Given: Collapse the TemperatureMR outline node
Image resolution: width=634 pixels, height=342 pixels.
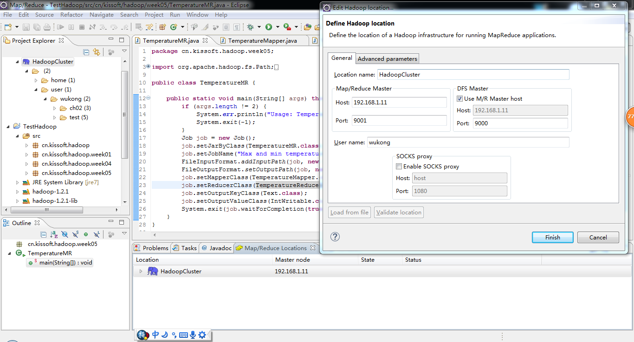Looking at the screenshot, I should (10, 253).
